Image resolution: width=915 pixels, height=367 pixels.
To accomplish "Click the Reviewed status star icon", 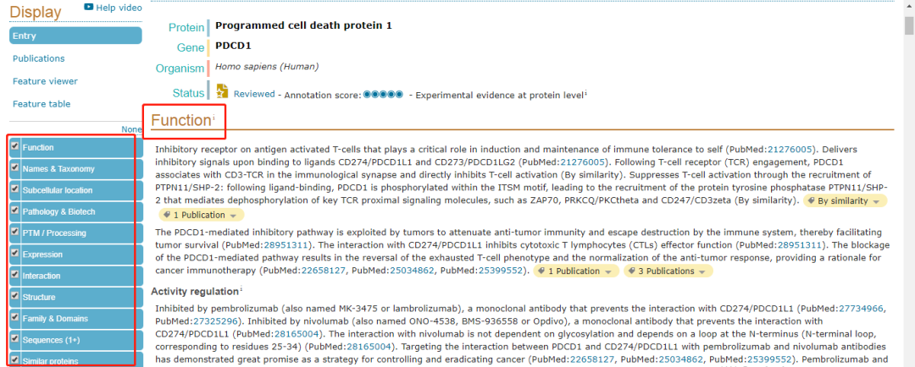I will tap(223, 91).
